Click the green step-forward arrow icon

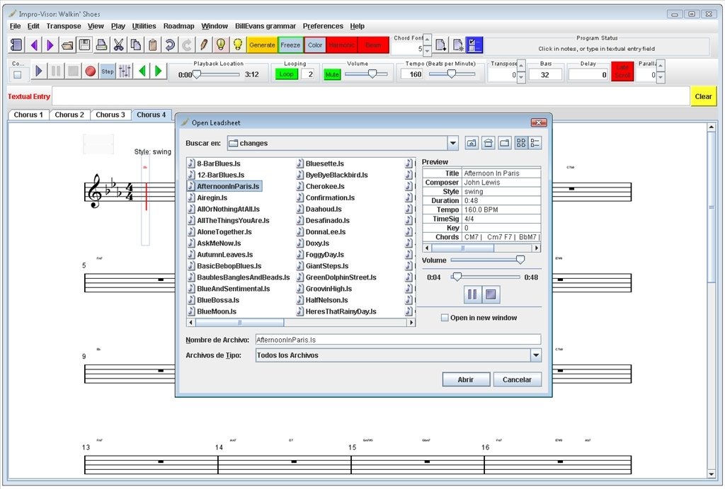[159, 71]
